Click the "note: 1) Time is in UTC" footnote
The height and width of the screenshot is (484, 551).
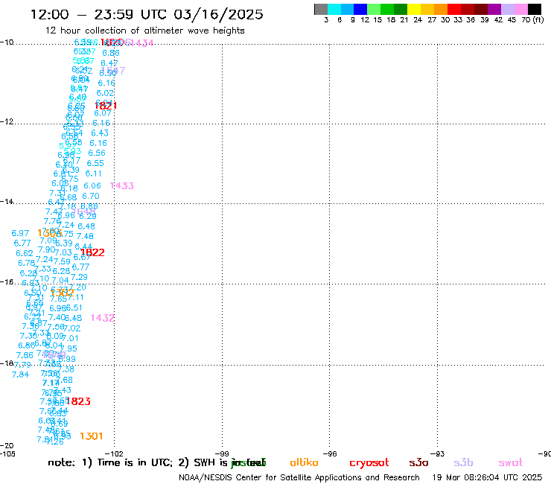point(110,462)
